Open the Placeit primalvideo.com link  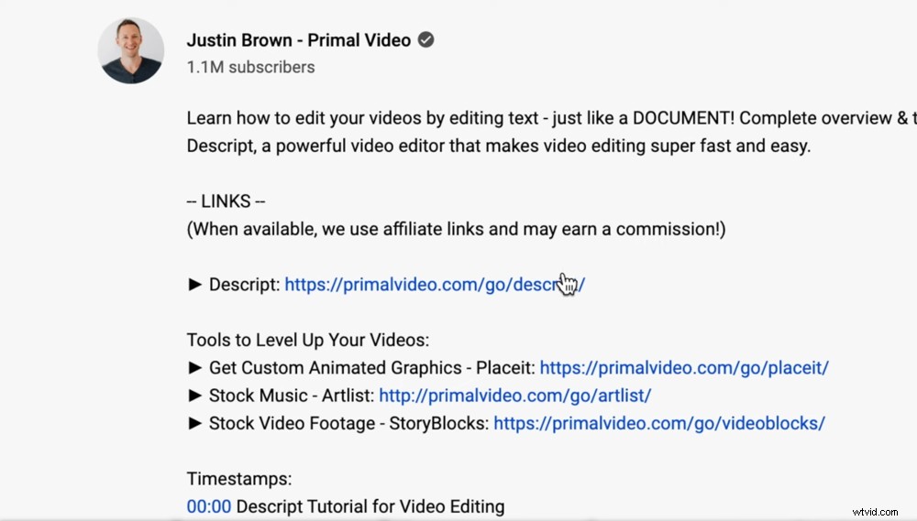coord(684,368)
